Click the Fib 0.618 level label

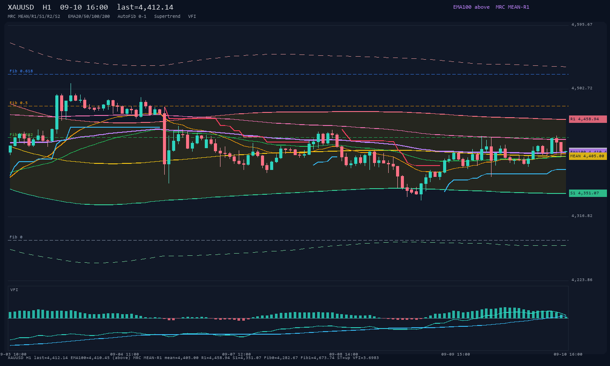click(x=21, y=71)
